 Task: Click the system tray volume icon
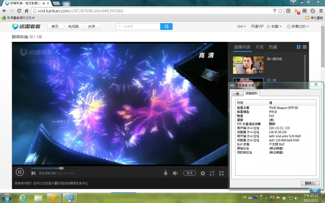pos(297,198)
